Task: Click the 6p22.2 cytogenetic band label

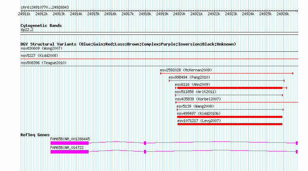Action: click(27, 30)
